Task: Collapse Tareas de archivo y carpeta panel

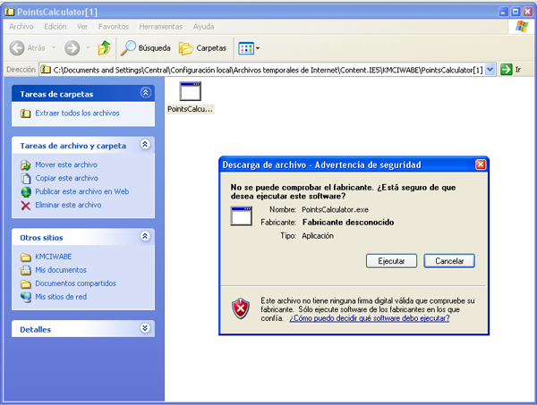Action: tap(145, 144)
